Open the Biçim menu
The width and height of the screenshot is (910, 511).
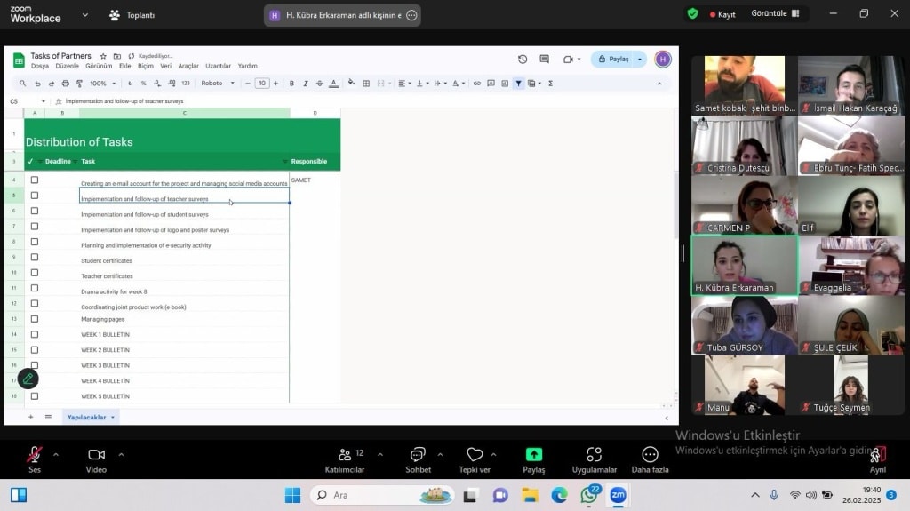pyautogui.click(x=146, y=66)
